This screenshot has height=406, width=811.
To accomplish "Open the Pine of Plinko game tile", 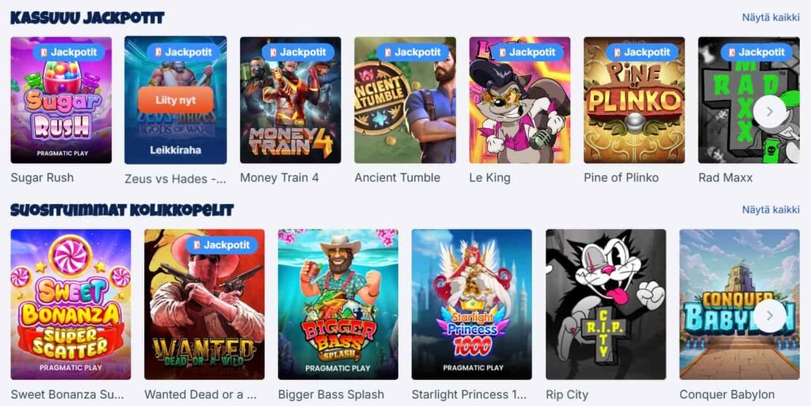I will 634,100.
